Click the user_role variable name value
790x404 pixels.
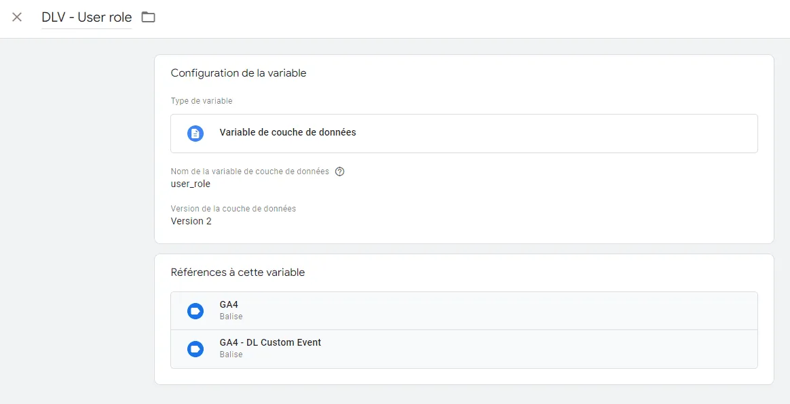[191, 184]
